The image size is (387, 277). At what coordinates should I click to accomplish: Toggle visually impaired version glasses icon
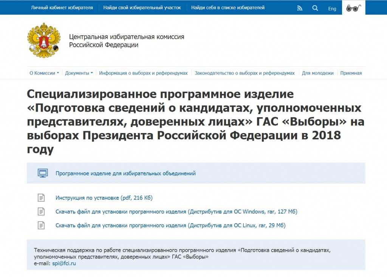click(x=353, y=8)
